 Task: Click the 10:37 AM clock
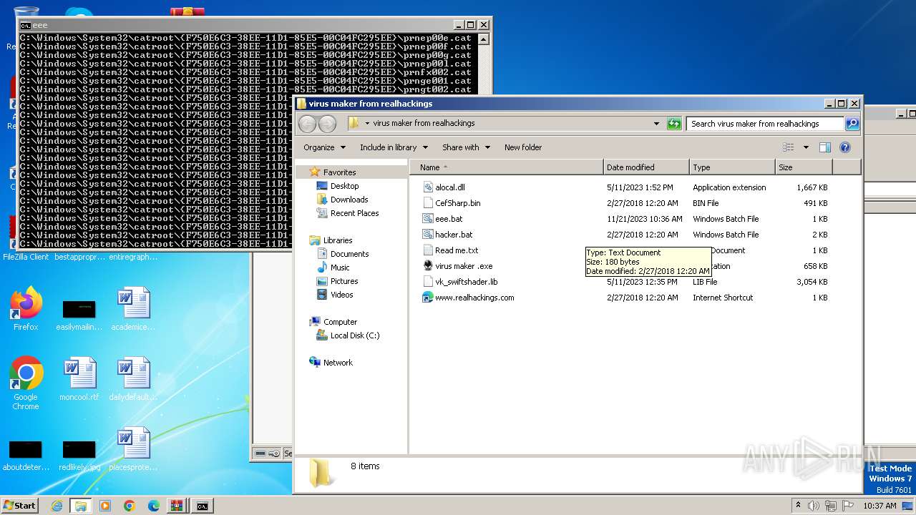point(880,506)
